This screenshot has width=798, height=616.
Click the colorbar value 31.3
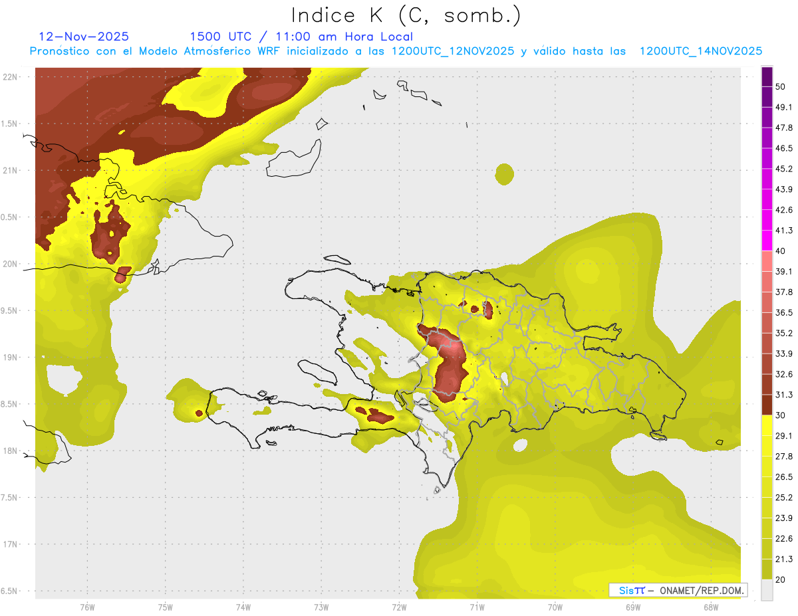click(785, 395)
